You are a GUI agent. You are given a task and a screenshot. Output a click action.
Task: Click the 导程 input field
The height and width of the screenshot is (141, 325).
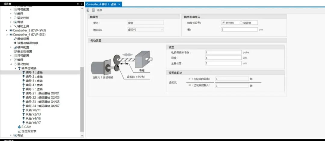(223, 58)
